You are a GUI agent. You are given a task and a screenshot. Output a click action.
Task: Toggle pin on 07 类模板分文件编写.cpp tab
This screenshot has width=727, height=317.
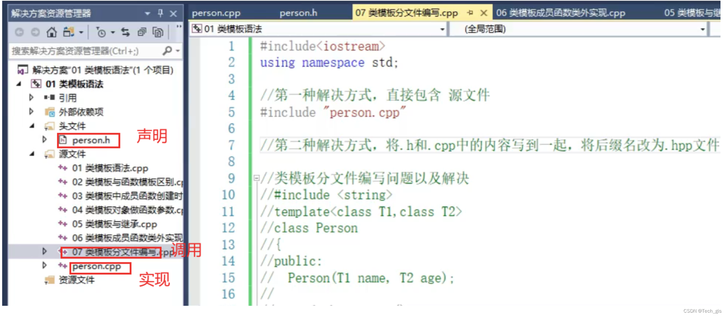470,13
